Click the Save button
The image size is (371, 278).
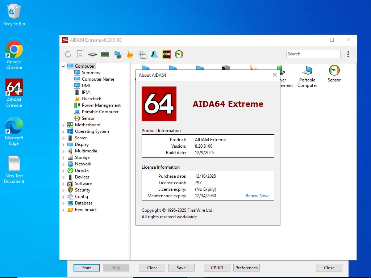pos(181,268)
